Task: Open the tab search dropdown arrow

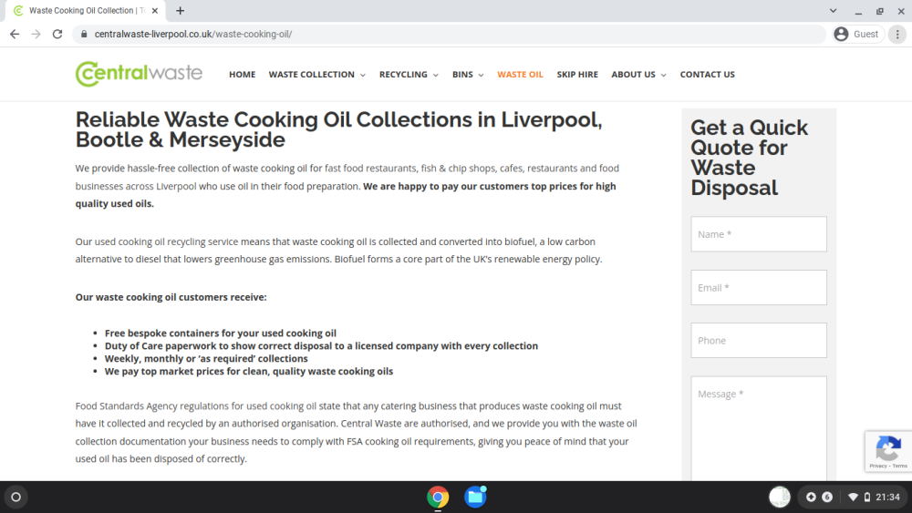Action: 833,10
